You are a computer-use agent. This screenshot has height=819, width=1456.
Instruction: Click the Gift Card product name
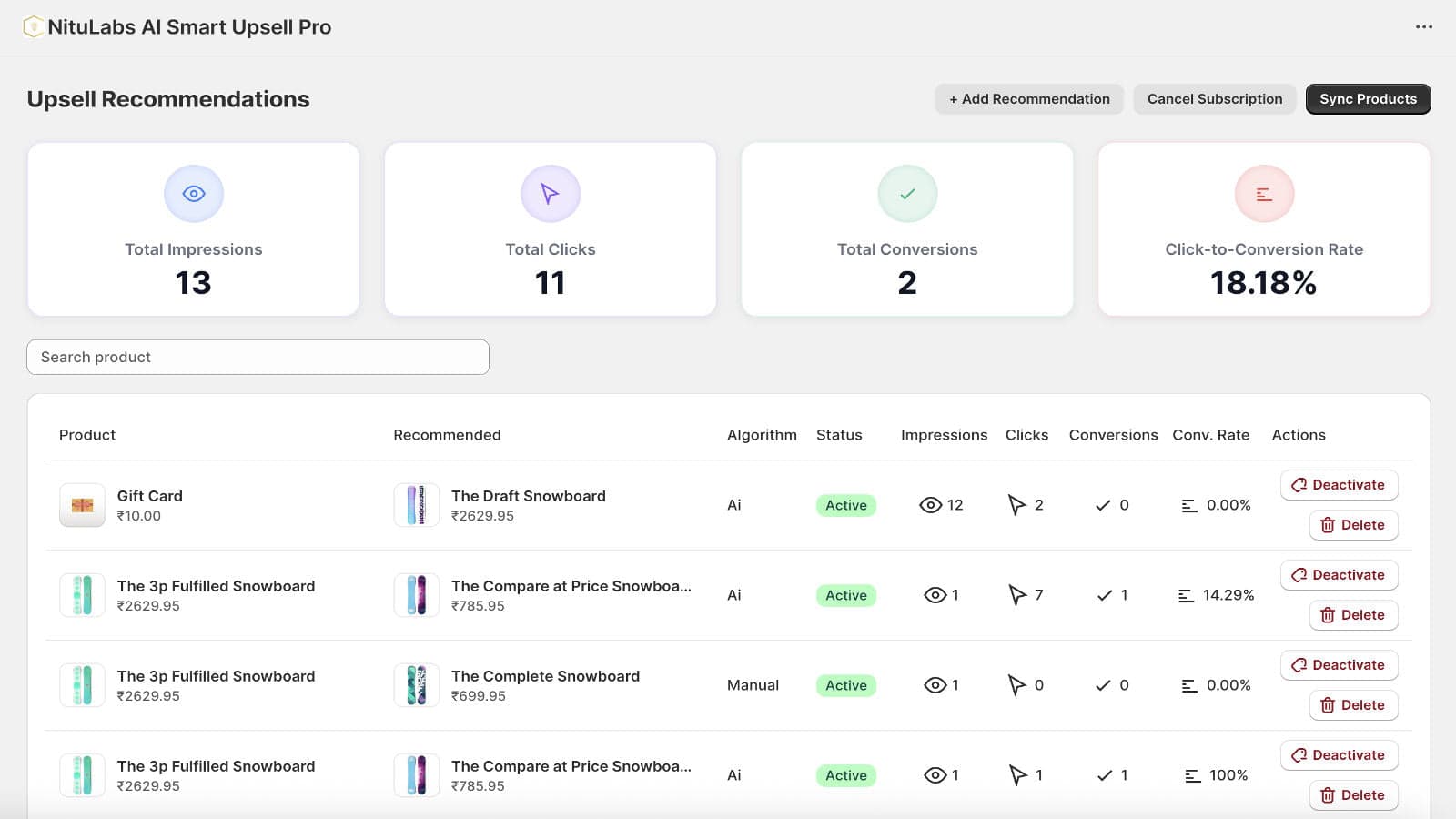click(150, 496)
